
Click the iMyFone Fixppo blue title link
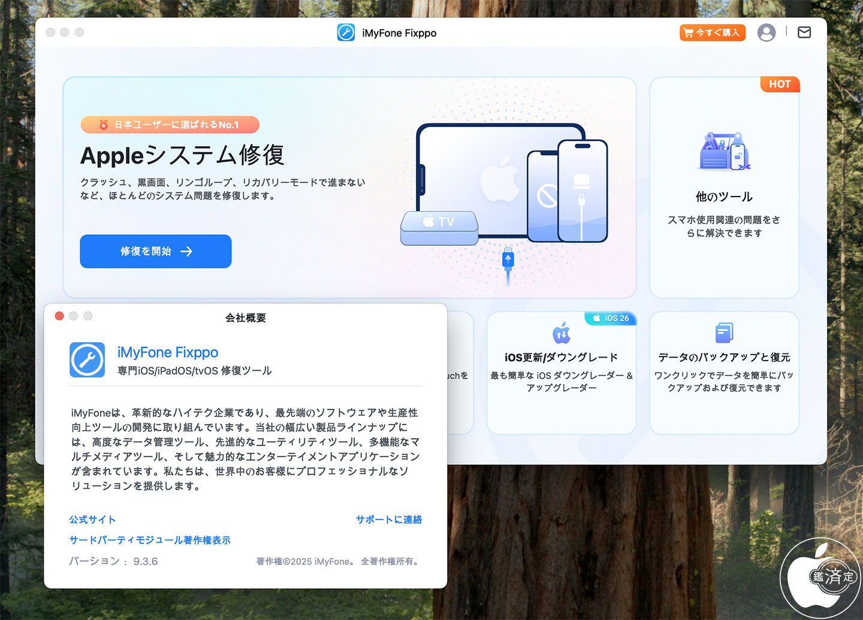pyautogui.click(x=168, y=352)
